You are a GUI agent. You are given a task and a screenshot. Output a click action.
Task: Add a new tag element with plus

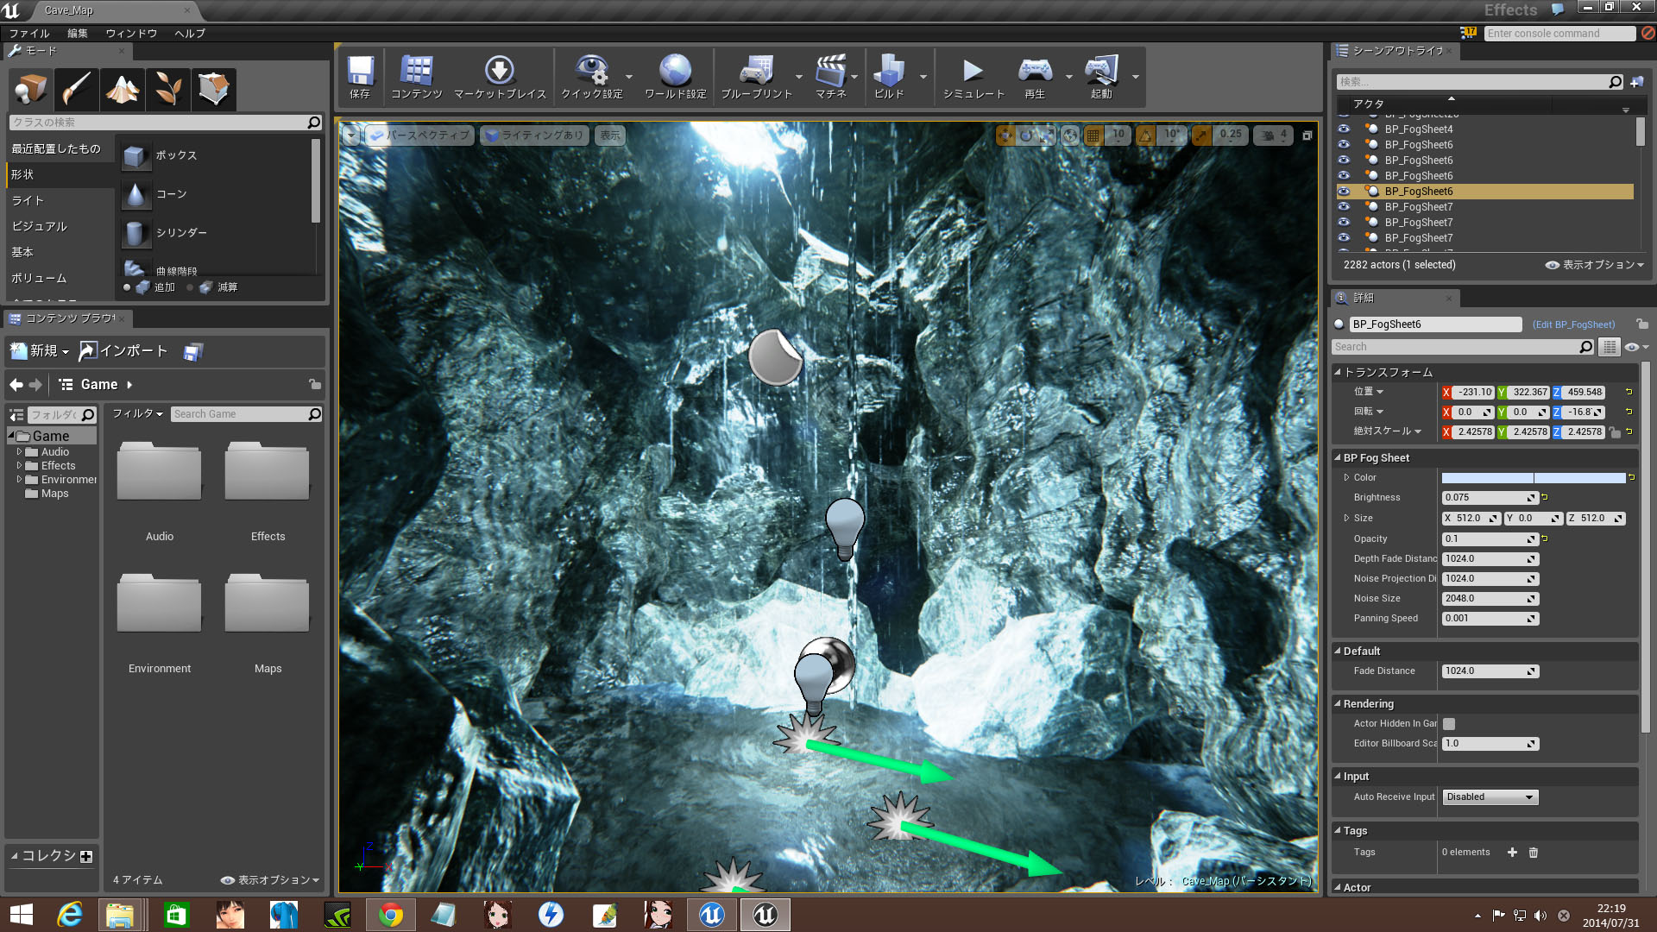pos(1512,853)
